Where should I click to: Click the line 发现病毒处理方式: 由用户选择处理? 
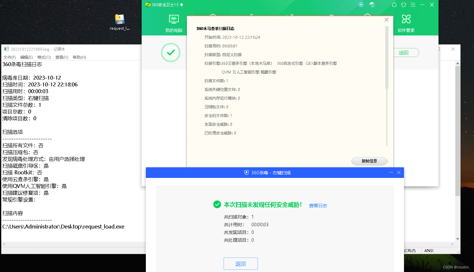pyautogui.click(x=44, y=159)
